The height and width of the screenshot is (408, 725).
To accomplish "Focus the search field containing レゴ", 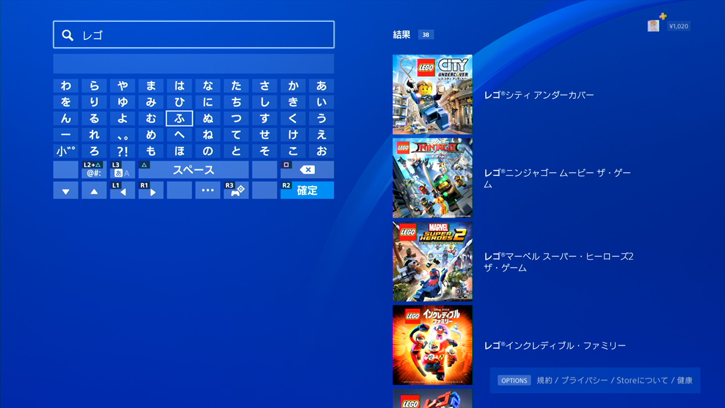I will click(x=194, y=34).
